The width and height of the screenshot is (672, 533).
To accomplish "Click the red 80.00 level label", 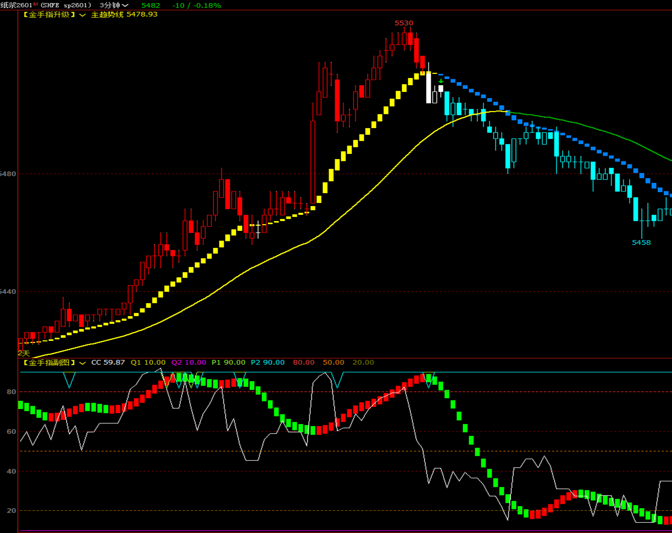I will click(x=303, y=363).
